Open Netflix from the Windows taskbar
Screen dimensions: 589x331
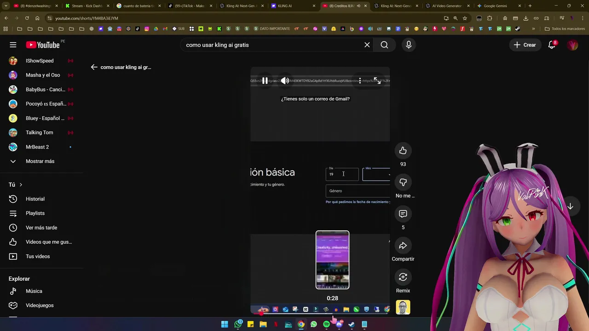(x=276, y=324)
